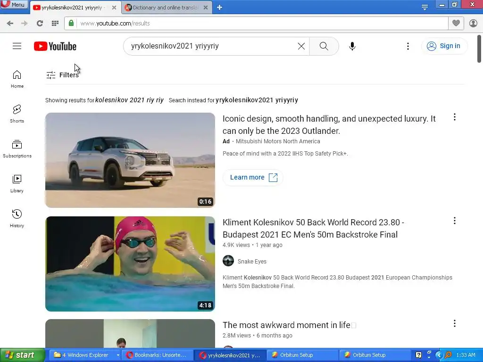Click the address bar URL field

pyautogui.click(x=262, y=24)
